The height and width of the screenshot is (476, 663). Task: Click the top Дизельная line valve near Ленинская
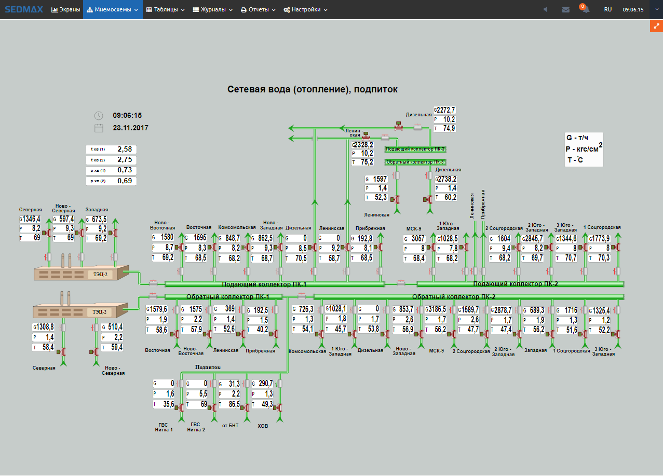(x=399, y=126)
